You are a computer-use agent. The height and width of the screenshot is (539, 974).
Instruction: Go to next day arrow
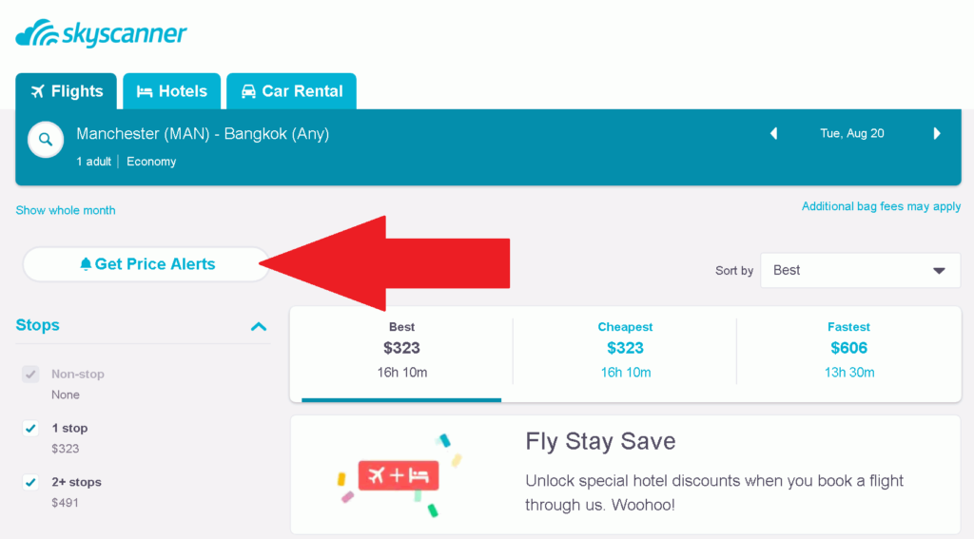(x=937, y=134)
